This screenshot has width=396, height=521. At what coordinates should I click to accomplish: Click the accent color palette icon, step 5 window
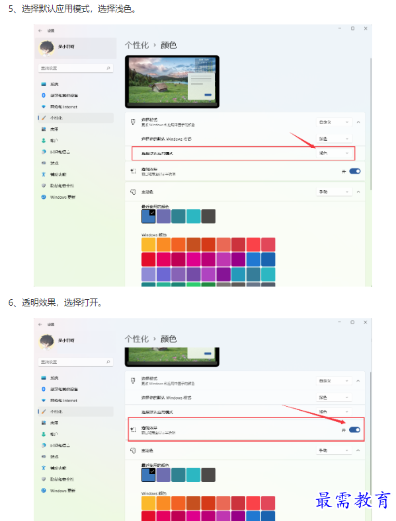133,191
